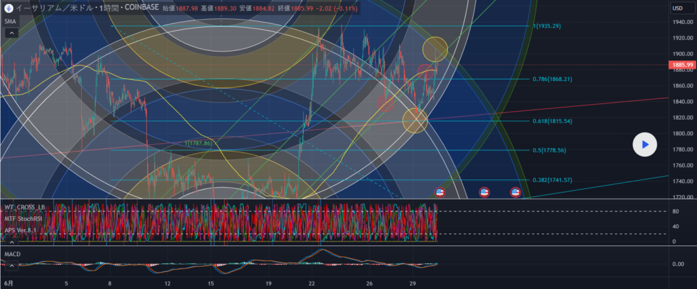The image size is (697, 289).
Task: Select the 0.786 Fibonacci level label
Action: 551,79
